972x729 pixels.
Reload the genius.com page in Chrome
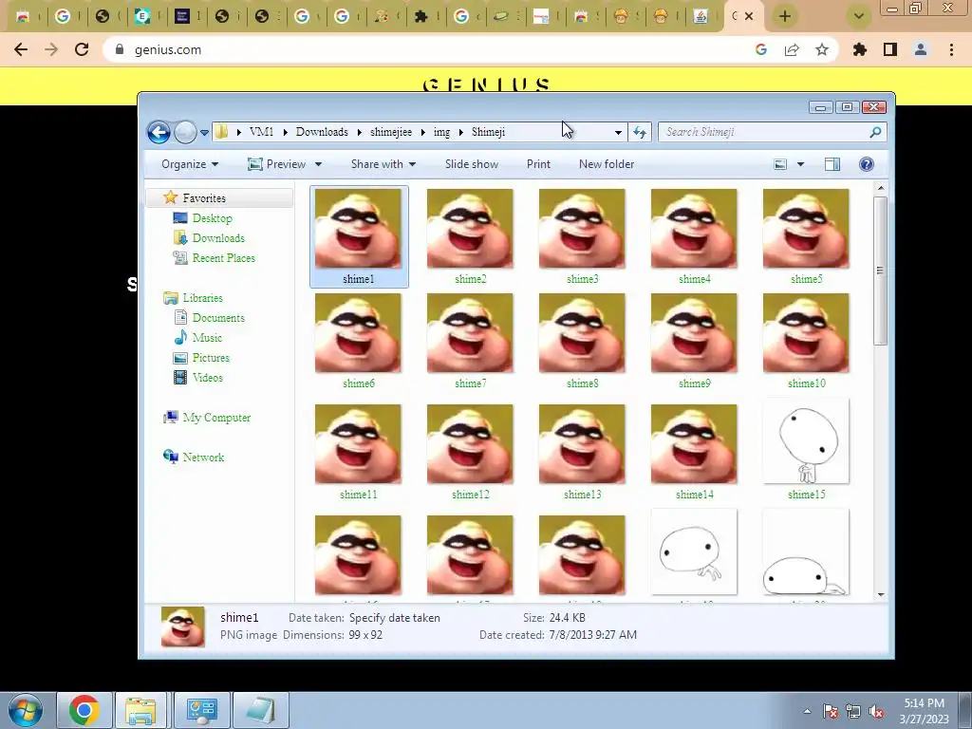82,49
